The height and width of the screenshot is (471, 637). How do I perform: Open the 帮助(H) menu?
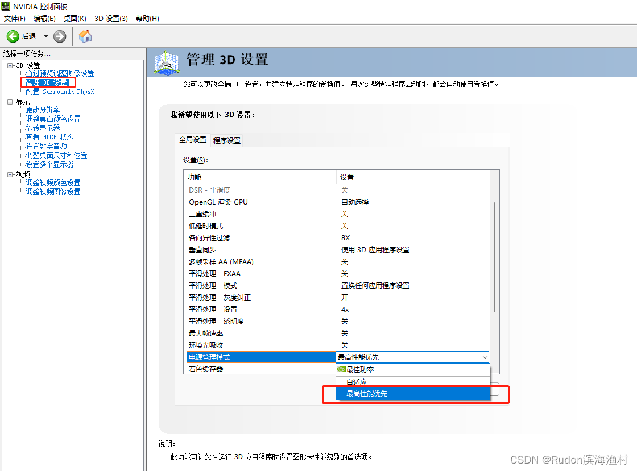(147, 19)
